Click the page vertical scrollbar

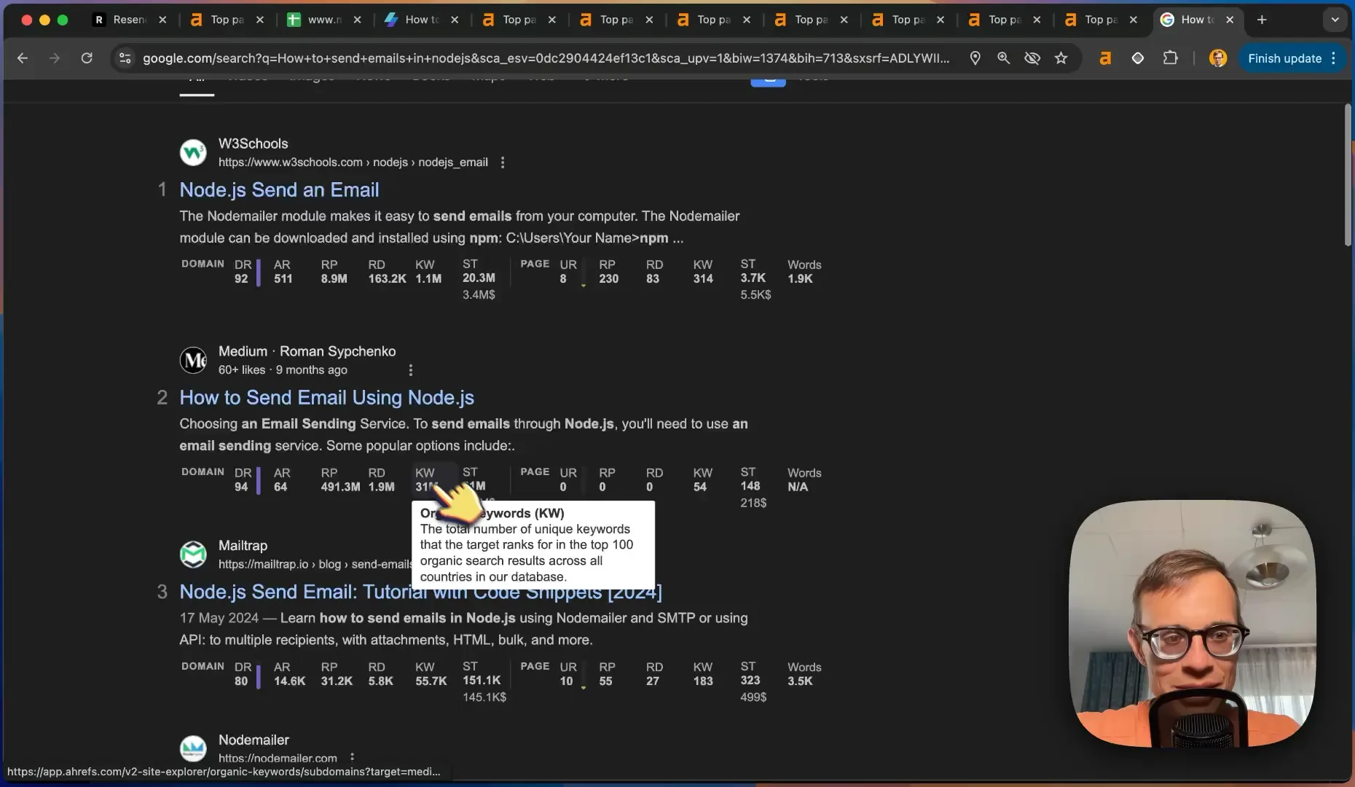1348,175
